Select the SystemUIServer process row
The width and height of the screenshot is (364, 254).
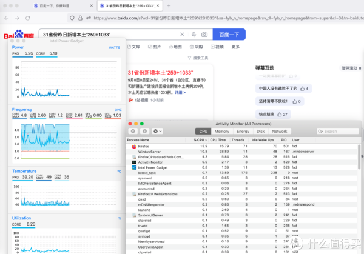click(242, 215)
